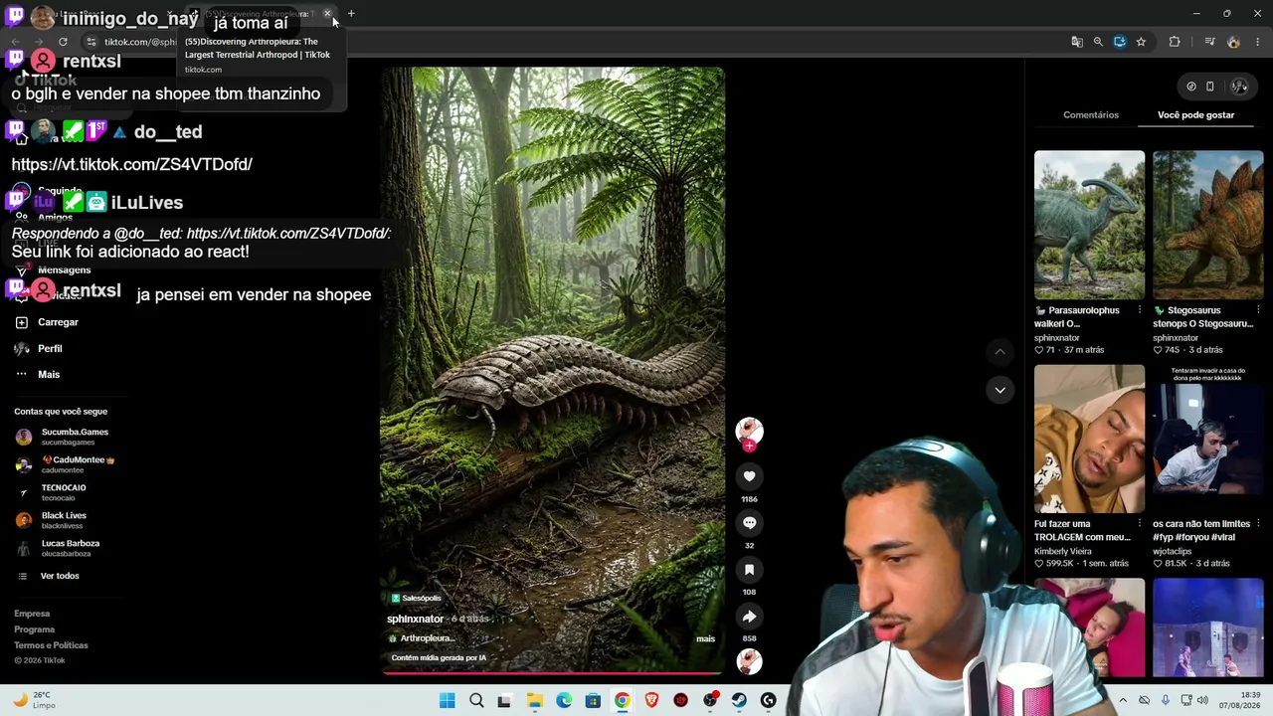
Task: Like the Arthropleura video with the heart icon
Action: (x=749, y=476)
